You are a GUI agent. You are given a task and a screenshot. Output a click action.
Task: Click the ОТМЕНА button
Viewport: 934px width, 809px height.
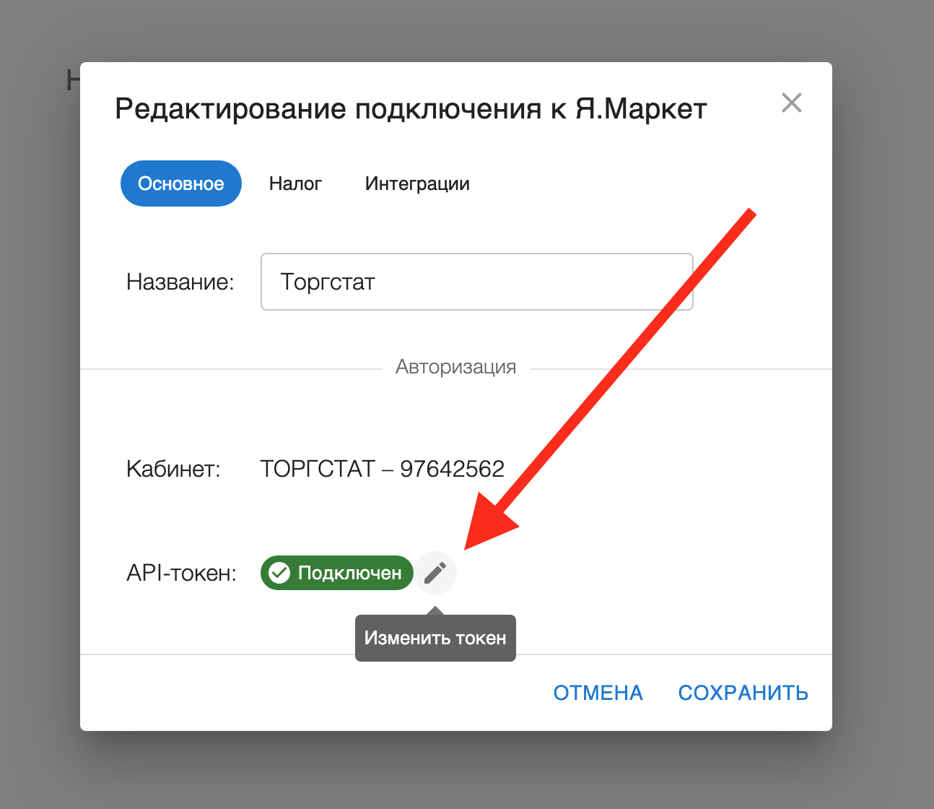click(x=598, y=693)
